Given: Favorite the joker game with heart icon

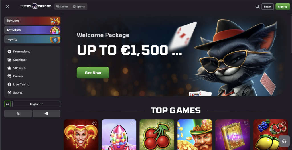Looking at the screenshot, I should [94, 123].
